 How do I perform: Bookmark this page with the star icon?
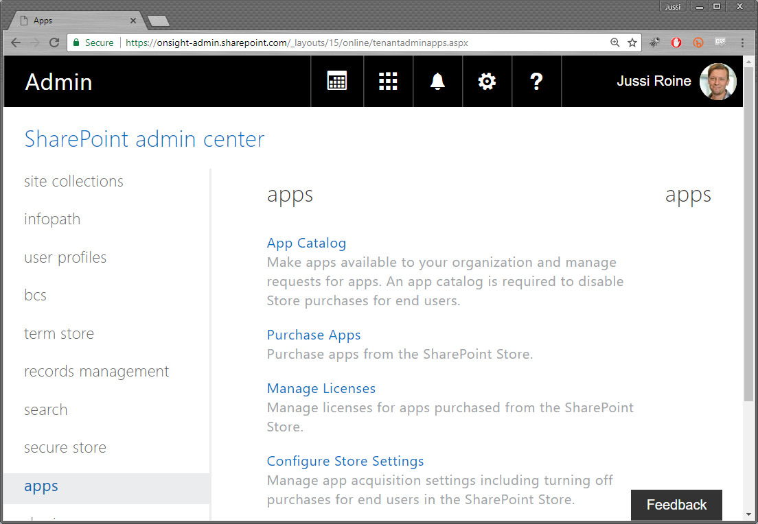coord(632,43)
